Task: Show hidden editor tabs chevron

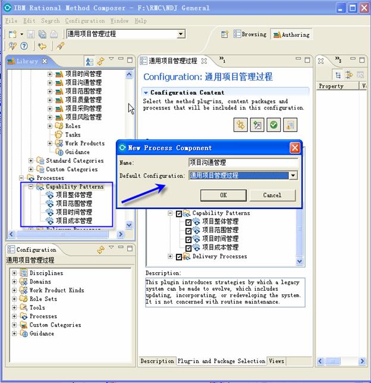Action: click(x=222, y=59)
